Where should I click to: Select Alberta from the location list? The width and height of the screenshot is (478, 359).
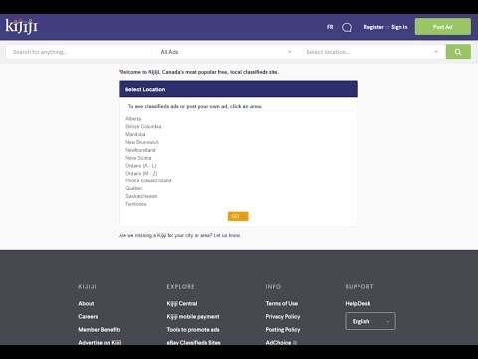[133, 119]
